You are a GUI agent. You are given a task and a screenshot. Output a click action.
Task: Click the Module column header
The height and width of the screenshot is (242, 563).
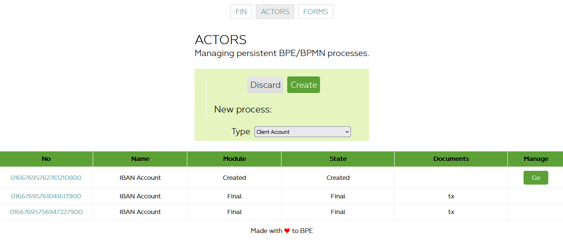click(x=234, y=159)
